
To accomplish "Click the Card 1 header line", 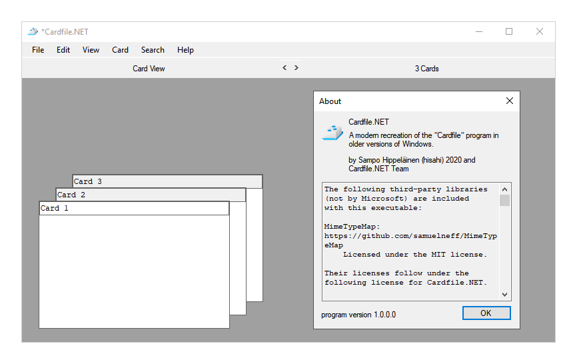I will pos(135,208).
